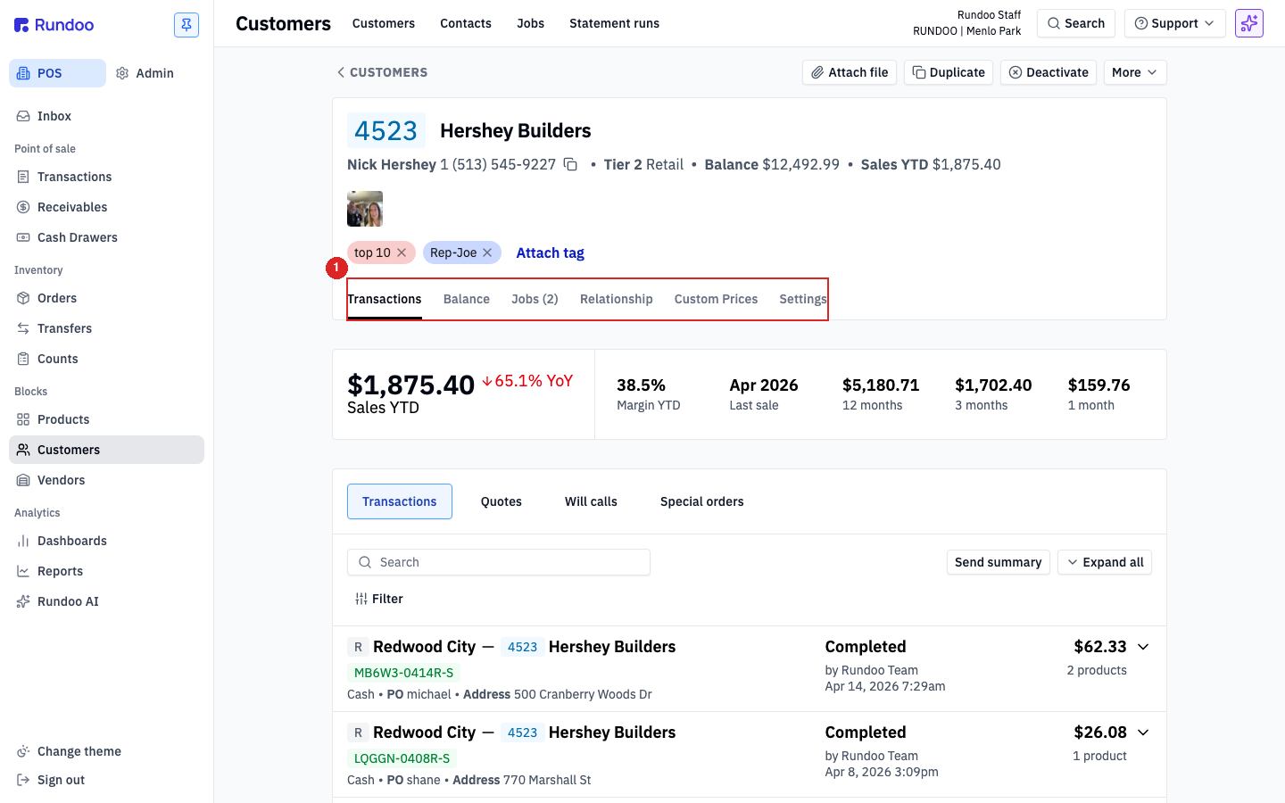The image size is (1285, 803).
Task: Open Counts in sidebar
Action: pos(107,359)
